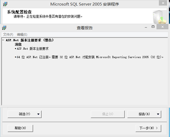Image resolution: width=170 pixels, height=137 pixels.
Task: Open the 编辑(E) menu
Action: pyautogui.click(x=22, y=35)
